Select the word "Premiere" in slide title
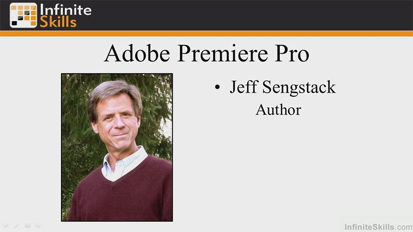Screen dimensions: 413x232 tap(223, 53)
